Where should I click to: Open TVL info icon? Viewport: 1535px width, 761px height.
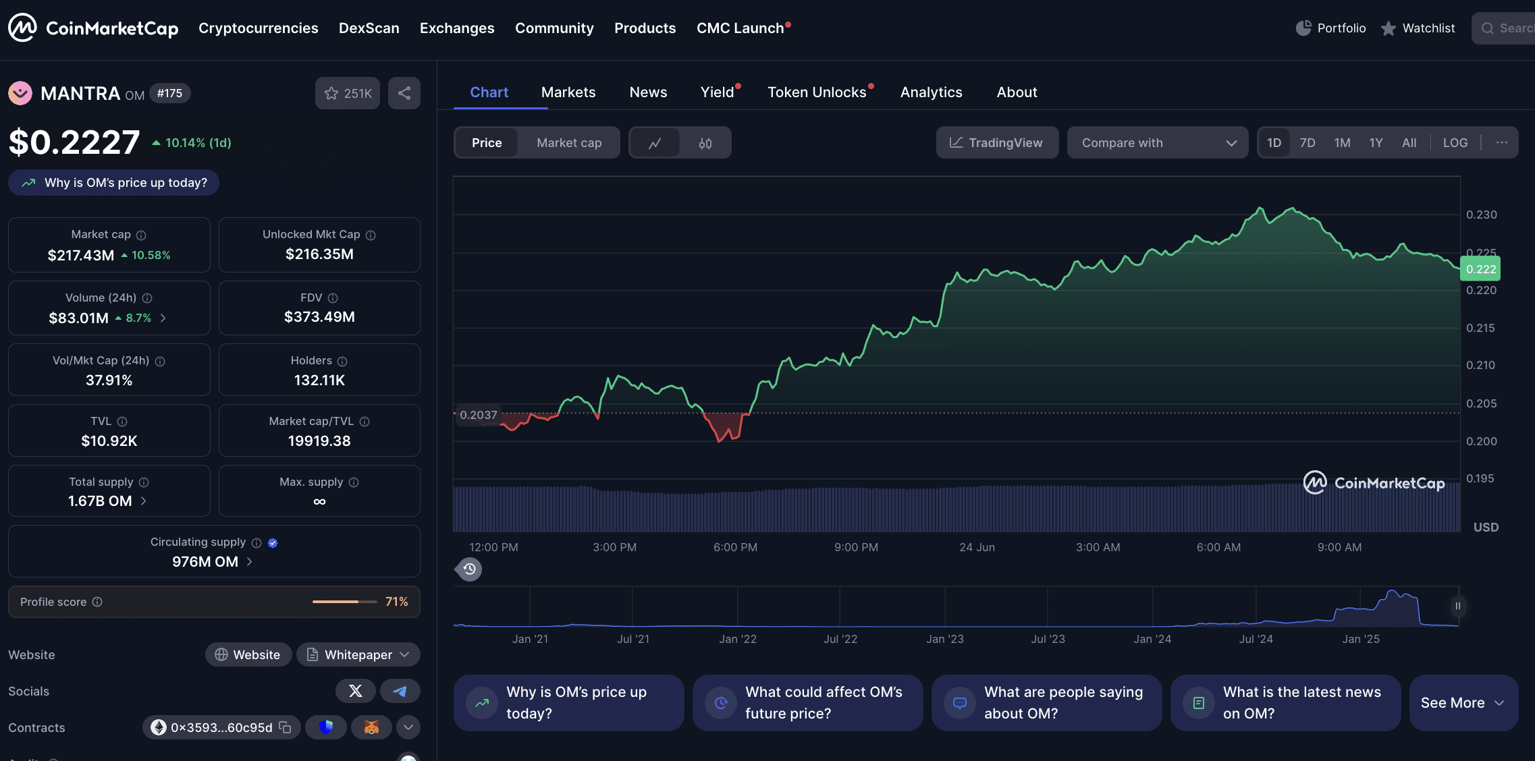pyautogui.click(x=122, y=422)
